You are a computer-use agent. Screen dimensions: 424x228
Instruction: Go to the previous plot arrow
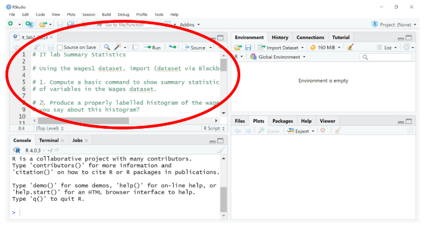tap(238, 131)
